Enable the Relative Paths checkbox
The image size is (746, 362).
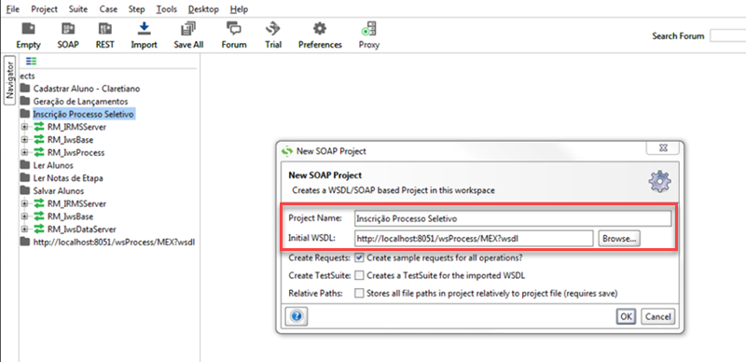point(360,293)
